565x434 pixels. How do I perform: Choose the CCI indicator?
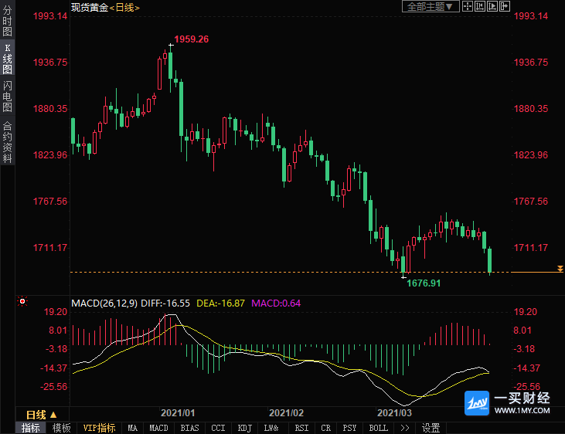click(219, 428)
